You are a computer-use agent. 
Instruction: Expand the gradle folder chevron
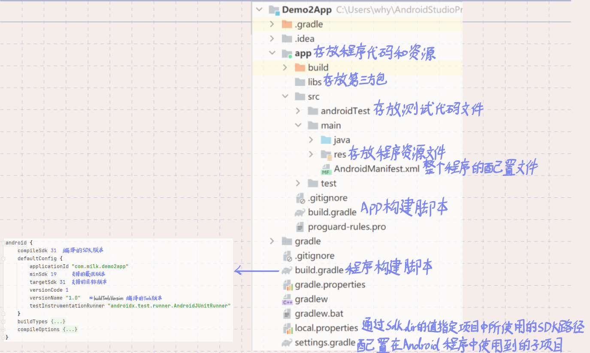pos(272,241)
